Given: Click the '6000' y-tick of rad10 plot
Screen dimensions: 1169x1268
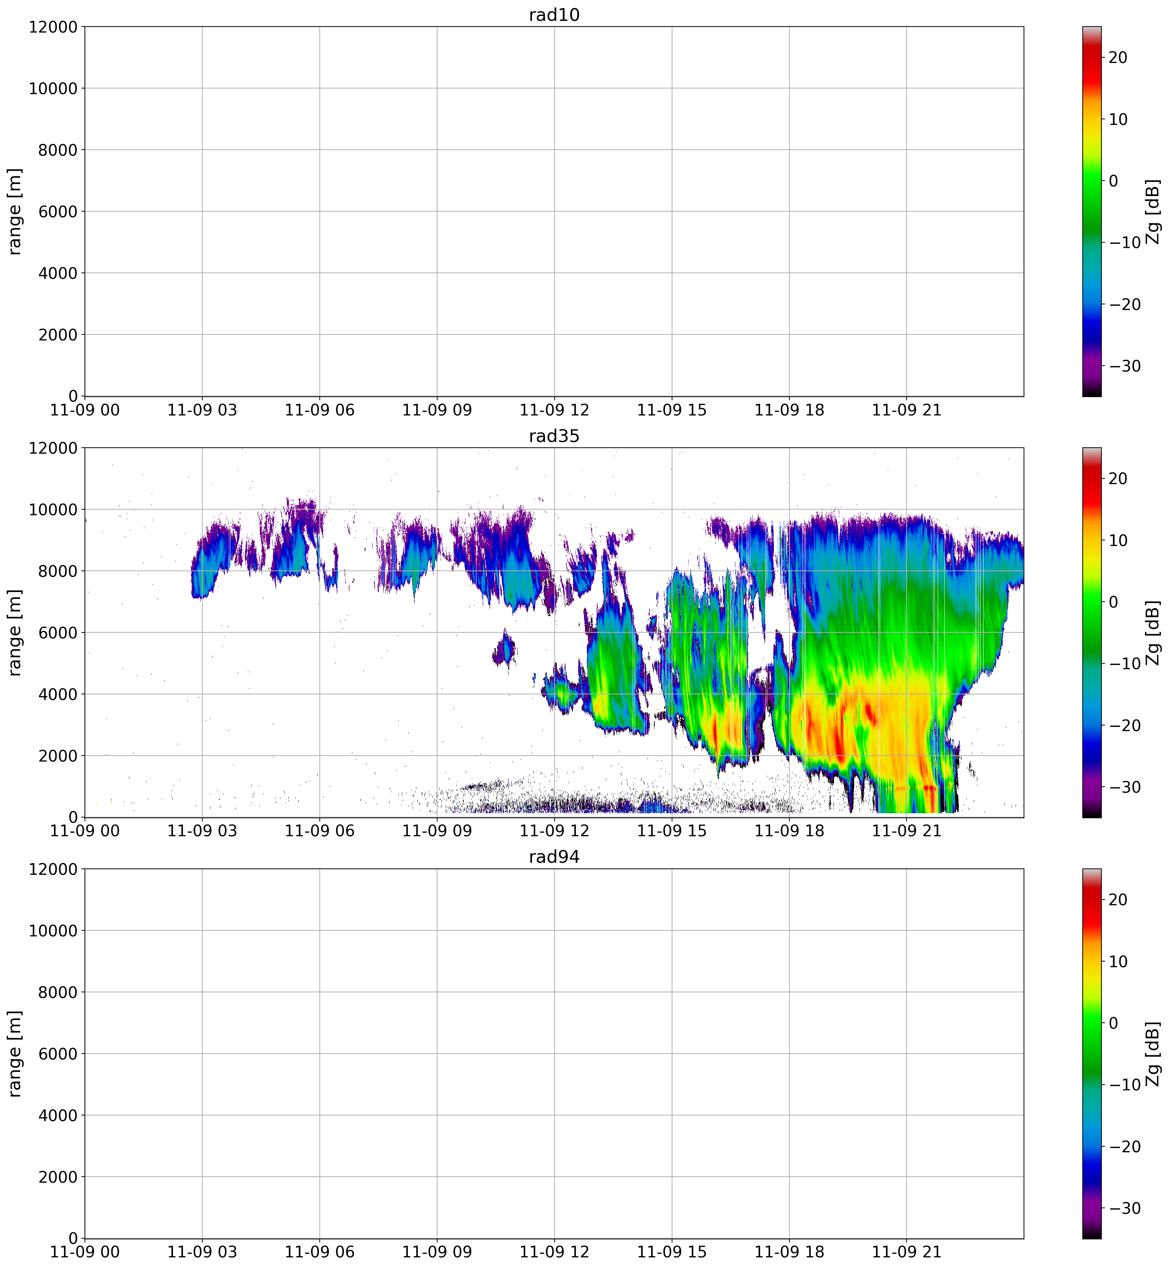Looking at the screenshot, I should (x=58, y=211).
